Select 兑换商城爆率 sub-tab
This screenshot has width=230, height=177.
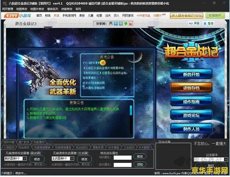(63, 147)
